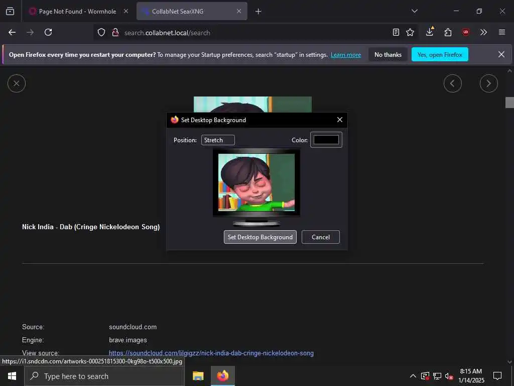The image size is (514, 386).
Task: Close the Page Not Found - Wormhole tab
Action: [x=126, y=11]
